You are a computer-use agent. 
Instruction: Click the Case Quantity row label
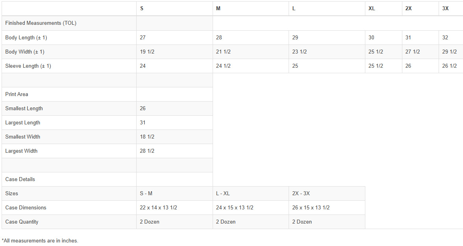click(22, 222)
